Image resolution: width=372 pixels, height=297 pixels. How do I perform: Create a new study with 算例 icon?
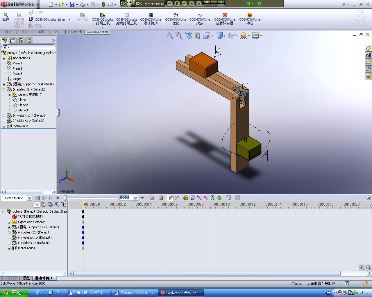pos(6,17)
